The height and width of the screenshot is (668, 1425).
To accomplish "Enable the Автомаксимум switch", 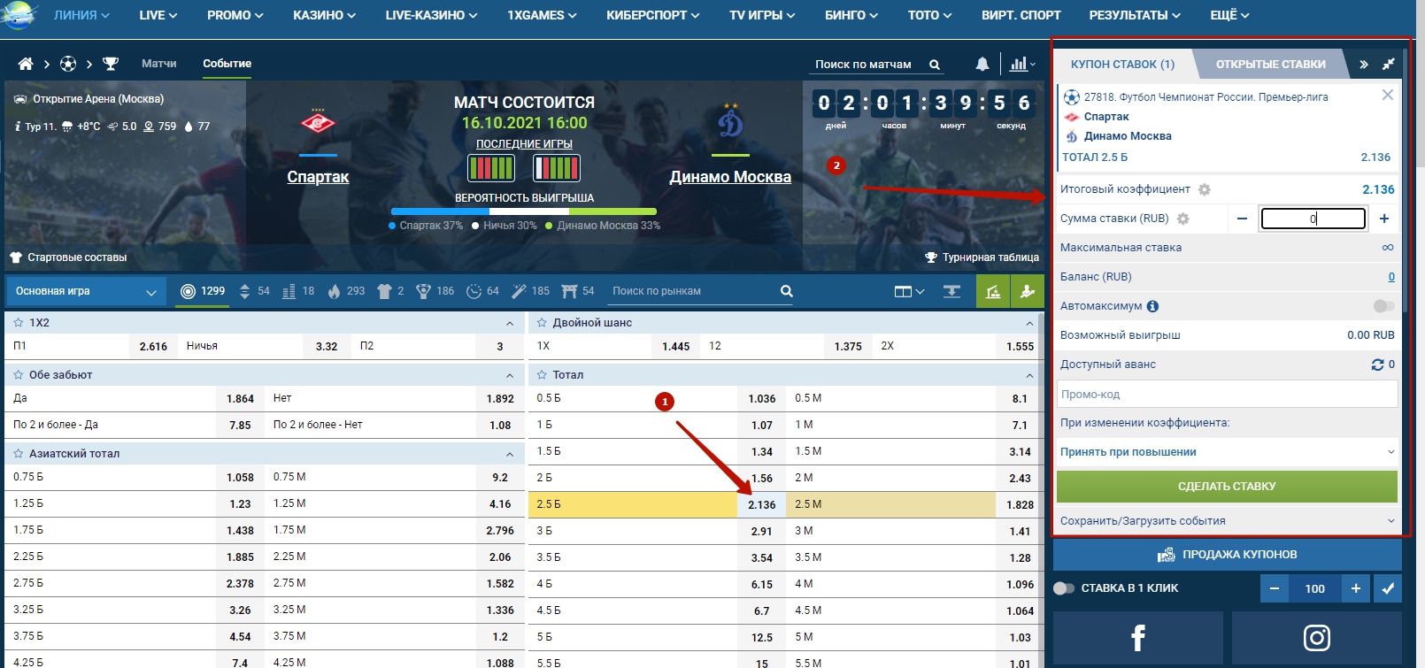I will (1383, 306).
